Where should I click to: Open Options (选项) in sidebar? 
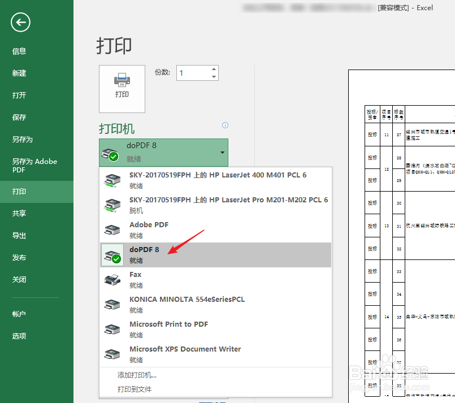[x=19, y=336]
